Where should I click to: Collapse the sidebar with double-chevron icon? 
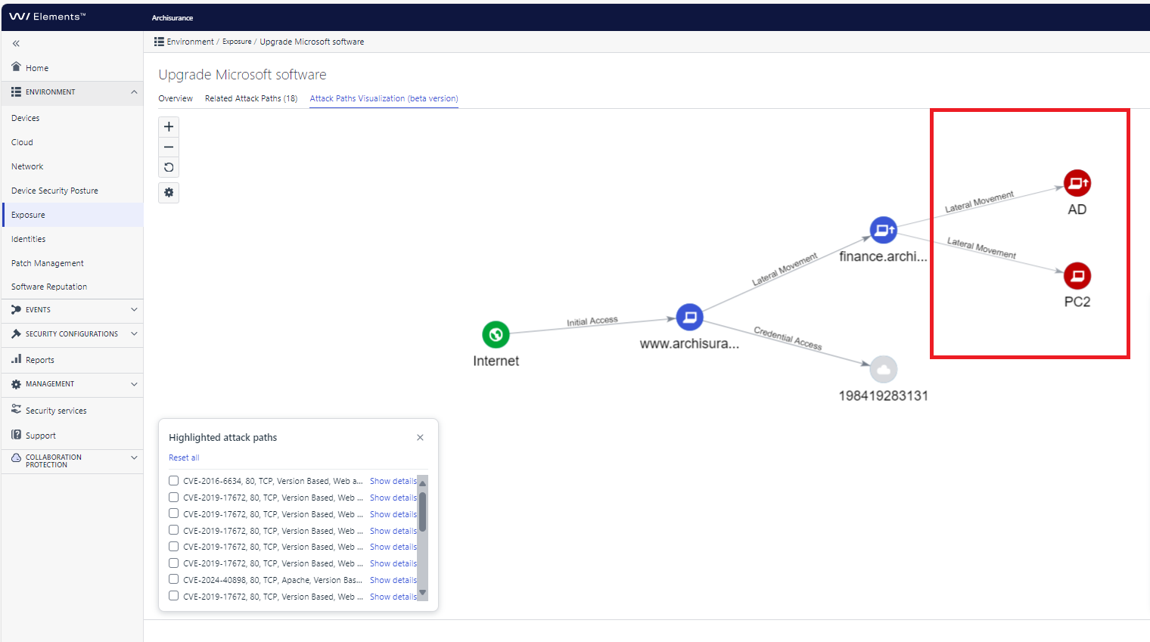point(16,44)
